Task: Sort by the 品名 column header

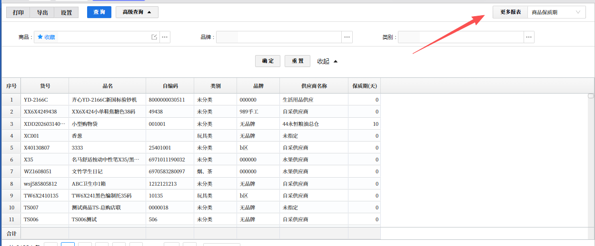Action: click(108, 86)
